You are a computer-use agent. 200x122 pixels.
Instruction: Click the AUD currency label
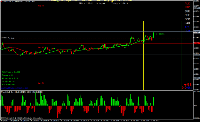187,4
